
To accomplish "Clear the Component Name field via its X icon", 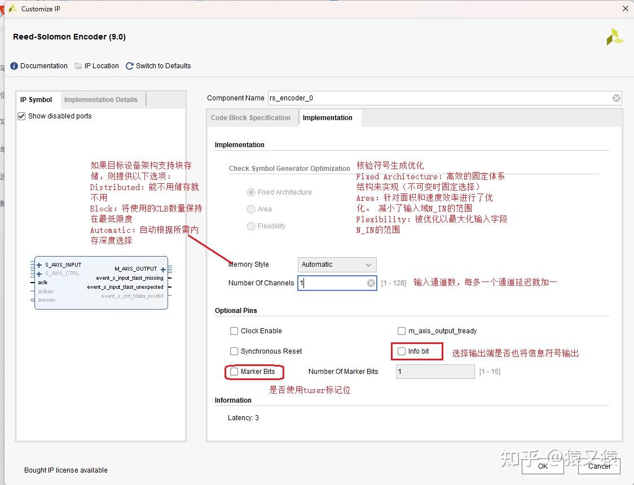I will coord(616,98).
